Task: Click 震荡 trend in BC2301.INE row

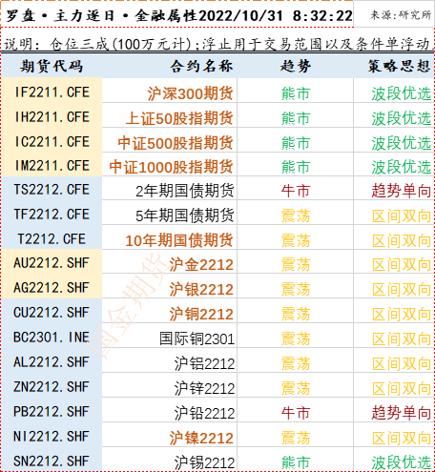Action: click(296, 339)
